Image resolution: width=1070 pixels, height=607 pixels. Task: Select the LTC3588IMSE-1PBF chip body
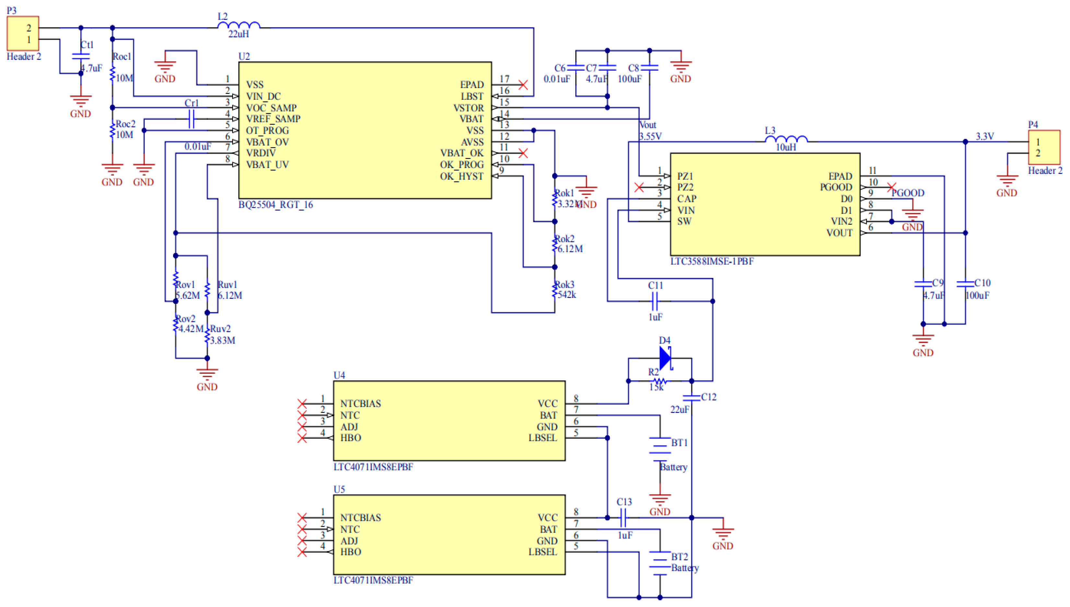tap(764, 204)
